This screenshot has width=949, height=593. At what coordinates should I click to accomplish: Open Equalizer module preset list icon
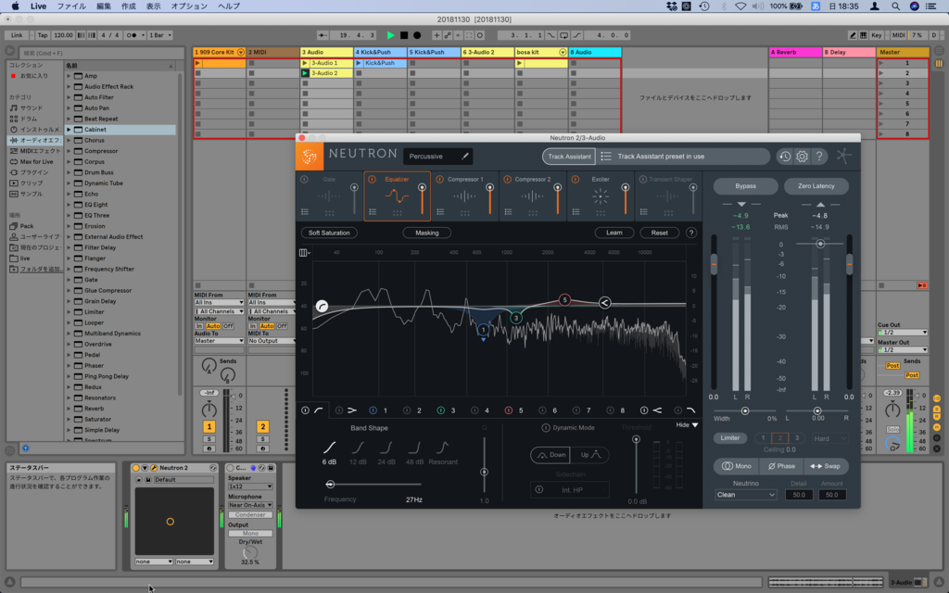[373, 212]
